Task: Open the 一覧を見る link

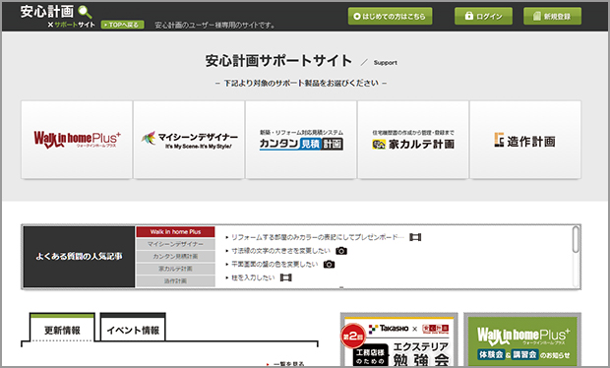Action: pyautogui.click(x=288, y=364)
